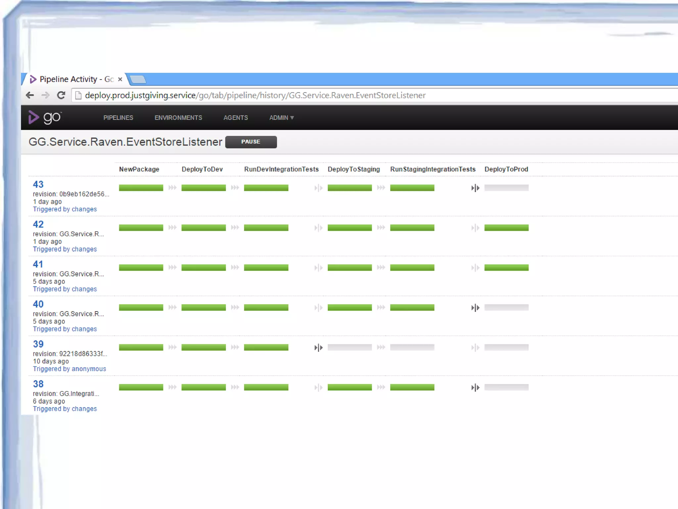Trigger DeployToProd for pipeline run 43
Screen dimensions: 678x509
(475, 188)
